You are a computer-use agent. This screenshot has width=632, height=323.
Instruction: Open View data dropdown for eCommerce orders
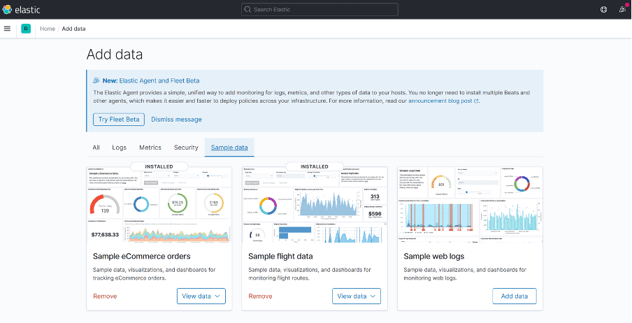tap(201, 296)
